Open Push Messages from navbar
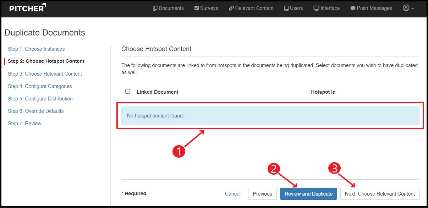428x208 pixels. (371, 8)
